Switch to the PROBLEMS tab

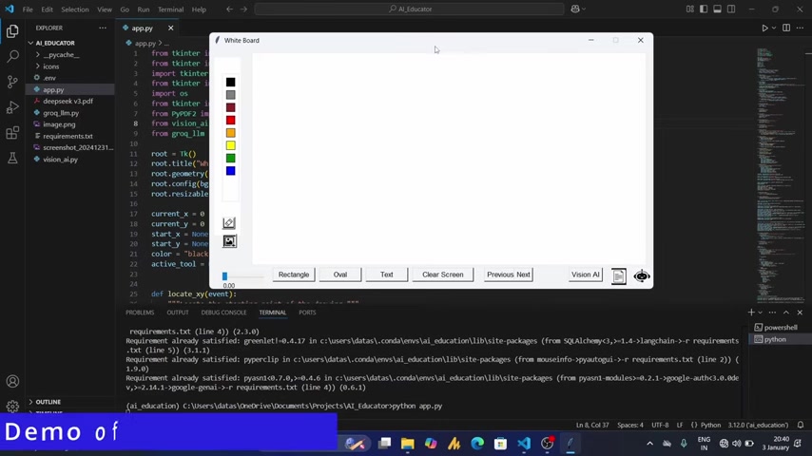(x=140, y=313)
